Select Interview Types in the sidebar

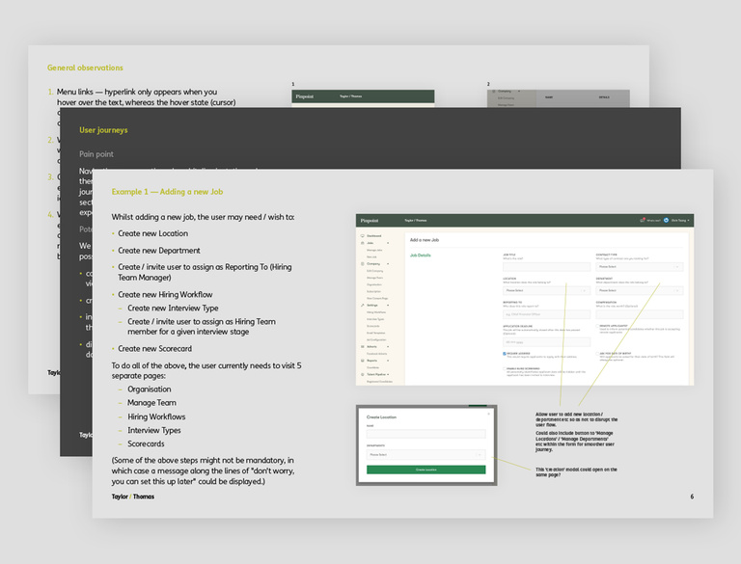(x=375, y=319)
